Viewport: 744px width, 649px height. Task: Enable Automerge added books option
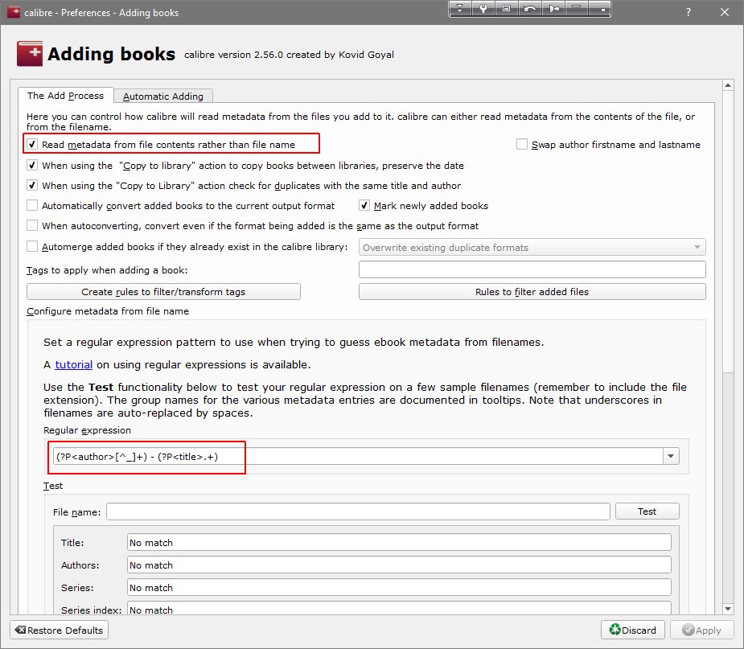[32, 246]
